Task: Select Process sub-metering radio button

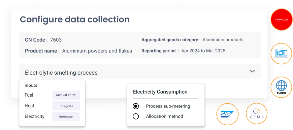Action: pyautogui.click(x=136, y=106)
